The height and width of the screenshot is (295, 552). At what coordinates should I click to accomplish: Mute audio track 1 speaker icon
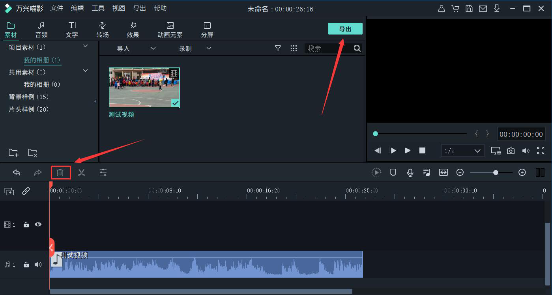(38, 264)
